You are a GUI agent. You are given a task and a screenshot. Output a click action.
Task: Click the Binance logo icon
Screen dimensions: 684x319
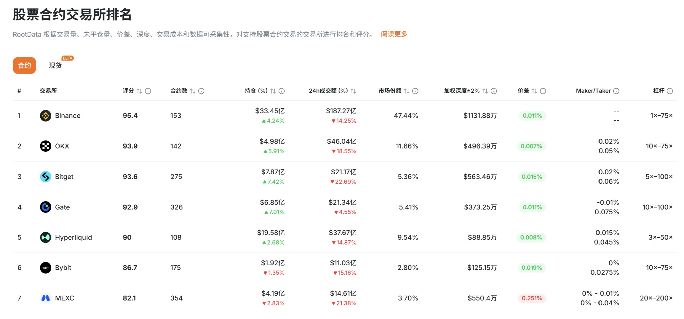tap(46, 116)
